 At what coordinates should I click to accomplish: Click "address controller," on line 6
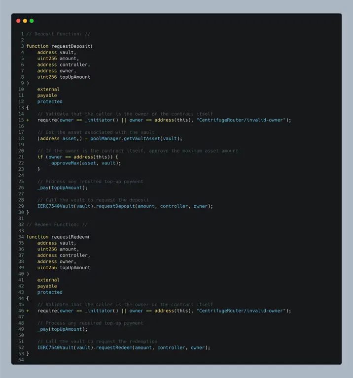(64, 64)
